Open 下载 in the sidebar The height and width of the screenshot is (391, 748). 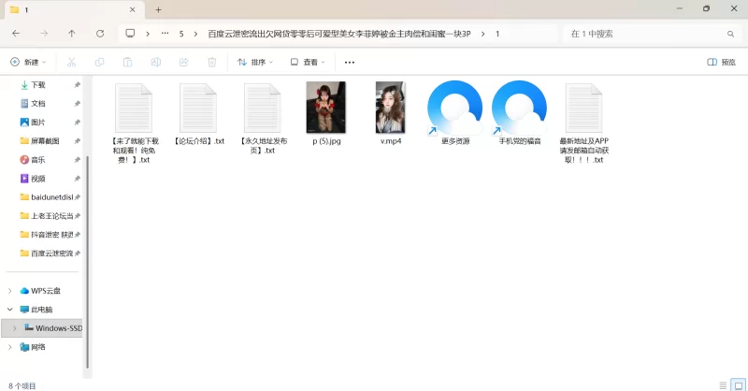click(x=37, y=85)
